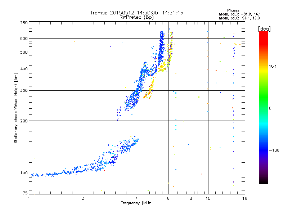Click the y-axis '500' tick label
The height and width of the screenshot is (216, 288).
coord(24,52)
